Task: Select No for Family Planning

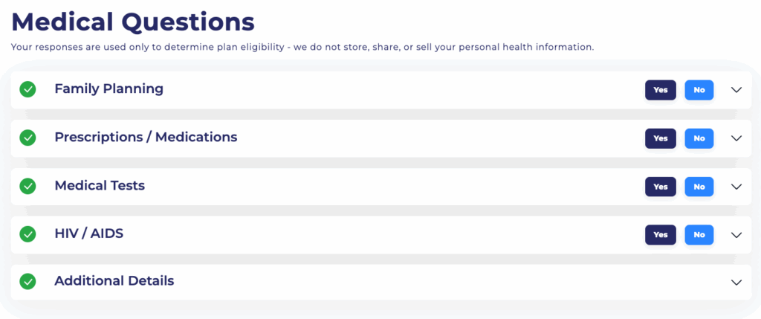Action: pyautogui.click(x=699, y=90)
